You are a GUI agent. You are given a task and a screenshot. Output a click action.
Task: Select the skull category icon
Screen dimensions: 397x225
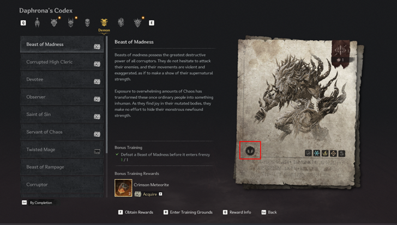tap(87, 23)
